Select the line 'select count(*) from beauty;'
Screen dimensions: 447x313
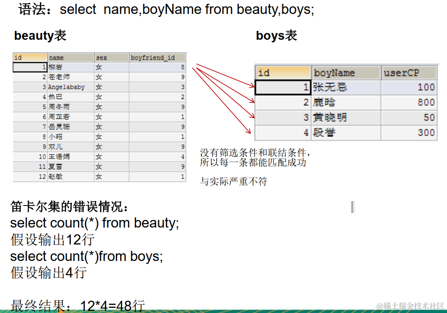click(x=95, y=223)
